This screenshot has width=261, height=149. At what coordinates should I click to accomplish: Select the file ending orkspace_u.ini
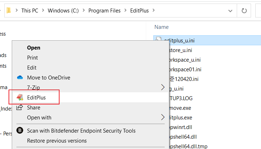coord(185,60)
